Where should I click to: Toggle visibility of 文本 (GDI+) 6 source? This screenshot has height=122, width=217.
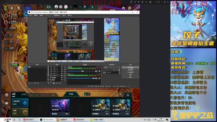pos(62,67)
